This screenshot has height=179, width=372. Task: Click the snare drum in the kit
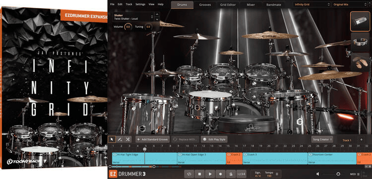point(210,104)
